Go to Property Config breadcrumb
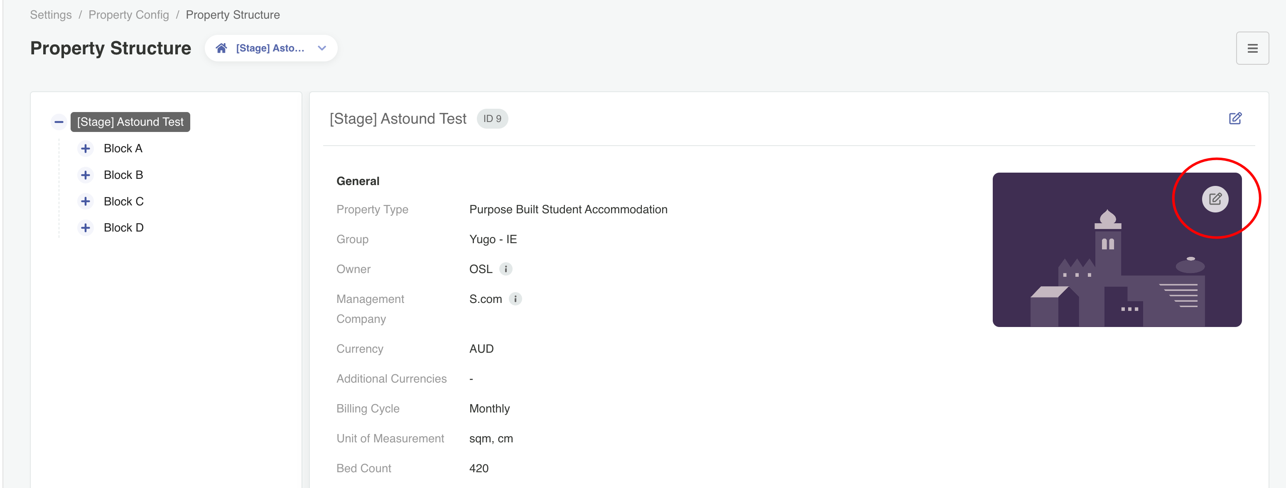 [129, 15]
